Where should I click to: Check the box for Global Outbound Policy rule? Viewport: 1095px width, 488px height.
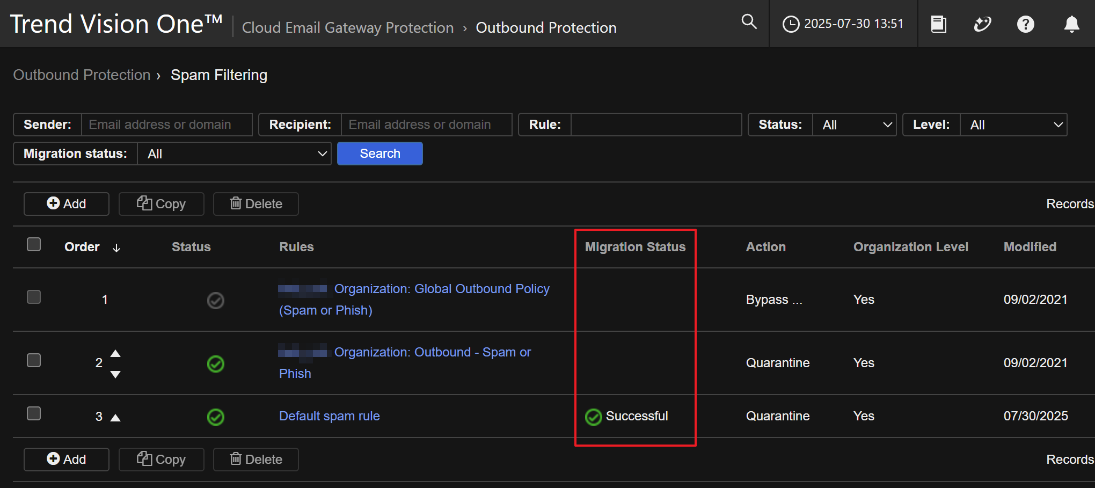[34, 297]
